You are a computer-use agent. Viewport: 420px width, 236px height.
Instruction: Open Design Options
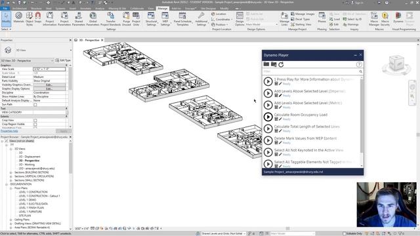point(240,19)
